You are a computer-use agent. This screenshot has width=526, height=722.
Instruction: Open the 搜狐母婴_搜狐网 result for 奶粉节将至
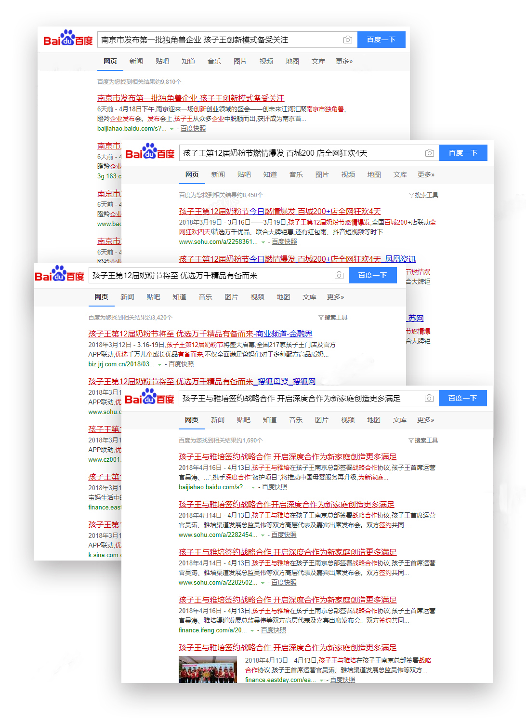(202, 382)
